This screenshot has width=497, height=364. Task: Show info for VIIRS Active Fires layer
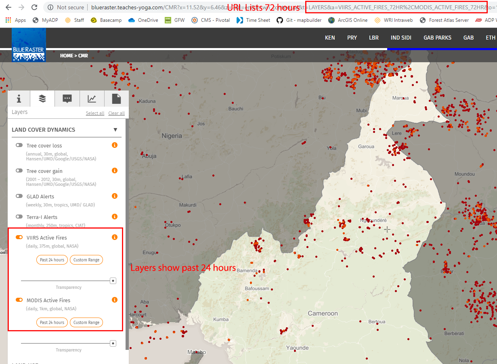115,237
